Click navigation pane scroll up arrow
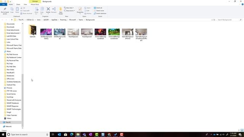The image size is (244, 137). tap(22, 24)
